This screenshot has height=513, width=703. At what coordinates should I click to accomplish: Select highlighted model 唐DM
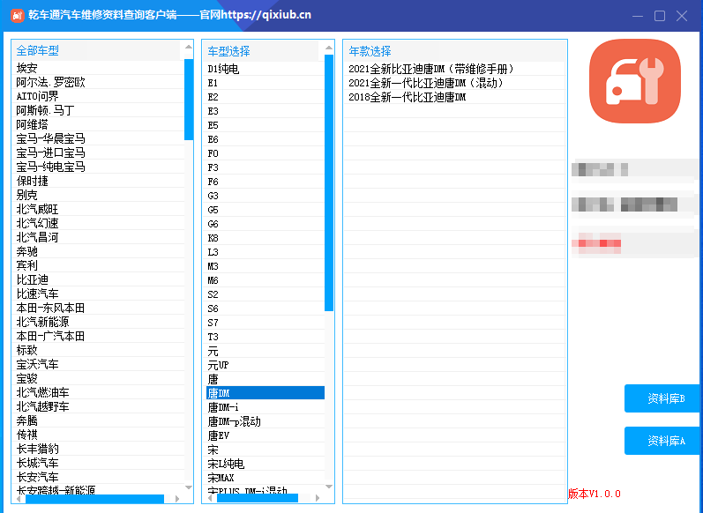[265, 393]
